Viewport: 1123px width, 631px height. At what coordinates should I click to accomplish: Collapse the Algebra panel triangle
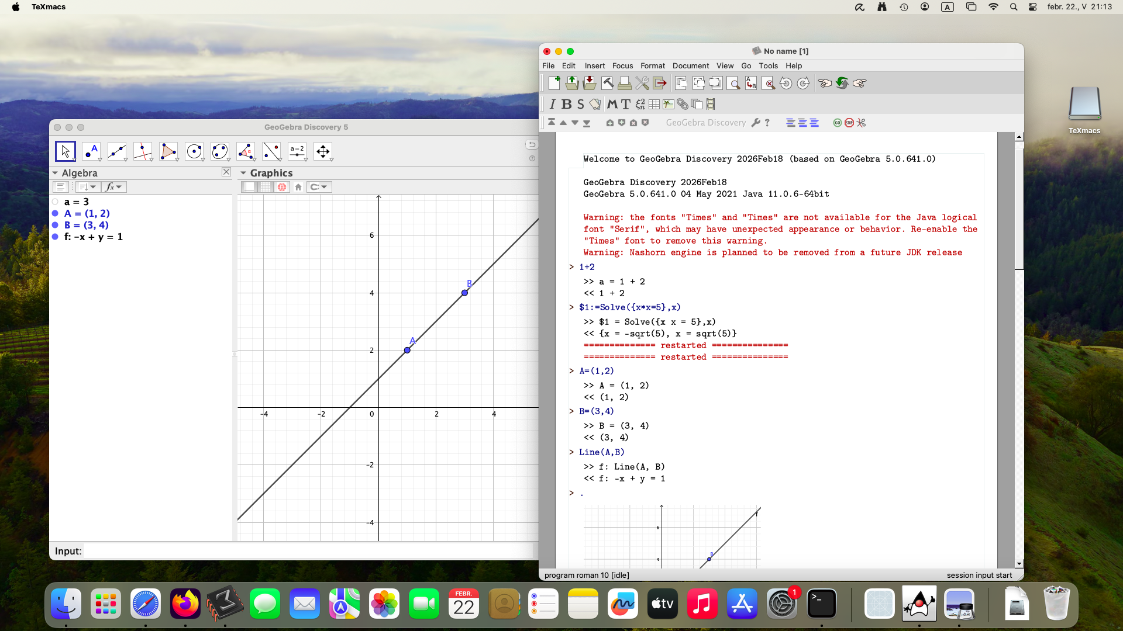[x=55, y=173]
